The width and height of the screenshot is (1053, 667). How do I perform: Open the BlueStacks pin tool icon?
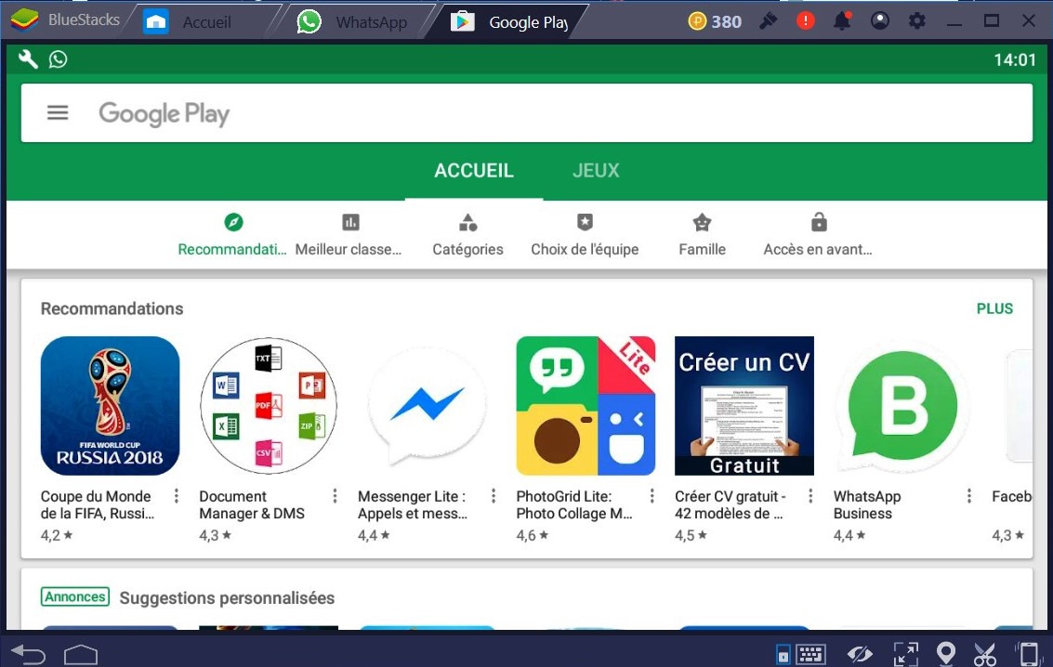[x=769, y=21]
